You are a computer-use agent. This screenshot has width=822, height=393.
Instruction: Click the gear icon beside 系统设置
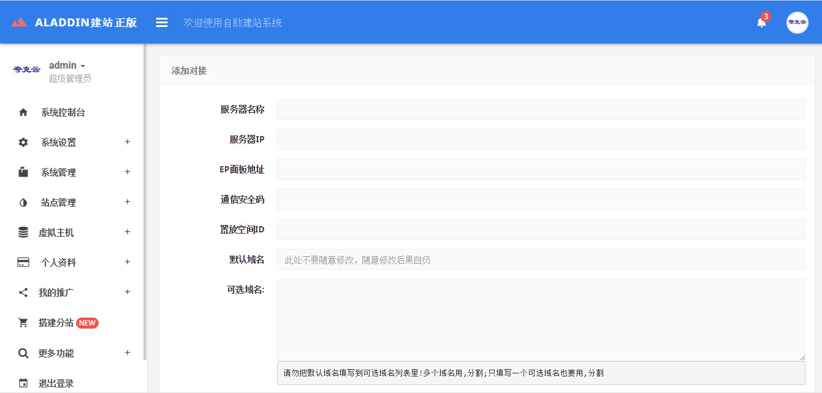click(23, 142)
